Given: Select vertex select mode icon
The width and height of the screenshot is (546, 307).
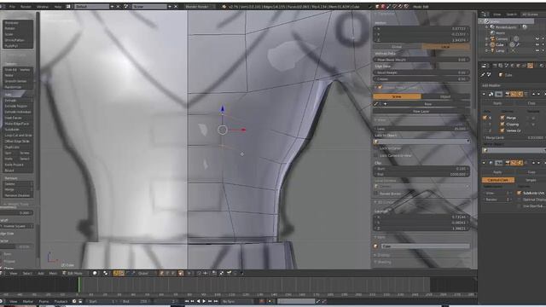Looking at the screenshot, I should pos(162,273).
